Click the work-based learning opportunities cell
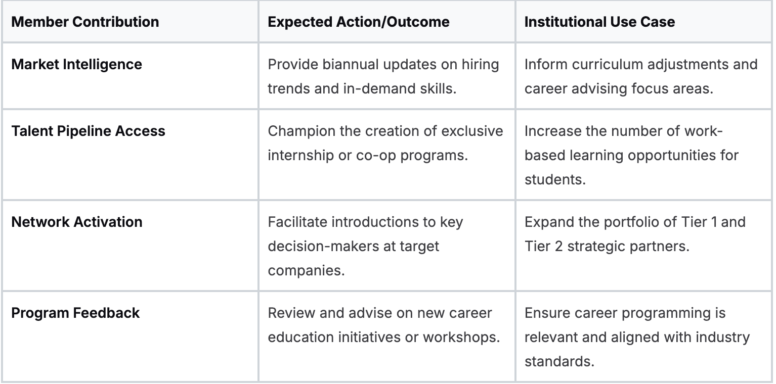This screenshot has height=384, width=776. (x=631, y=155)
